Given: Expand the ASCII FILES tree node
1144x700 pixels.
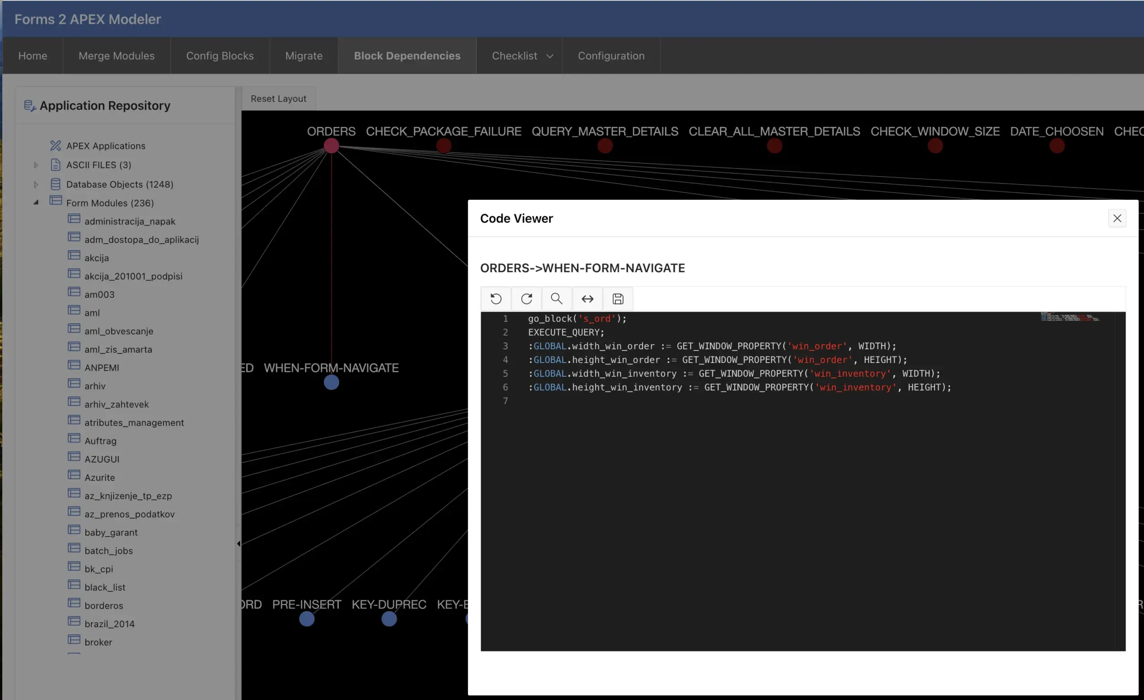Looking at the screenshot, I should [36, 165].
